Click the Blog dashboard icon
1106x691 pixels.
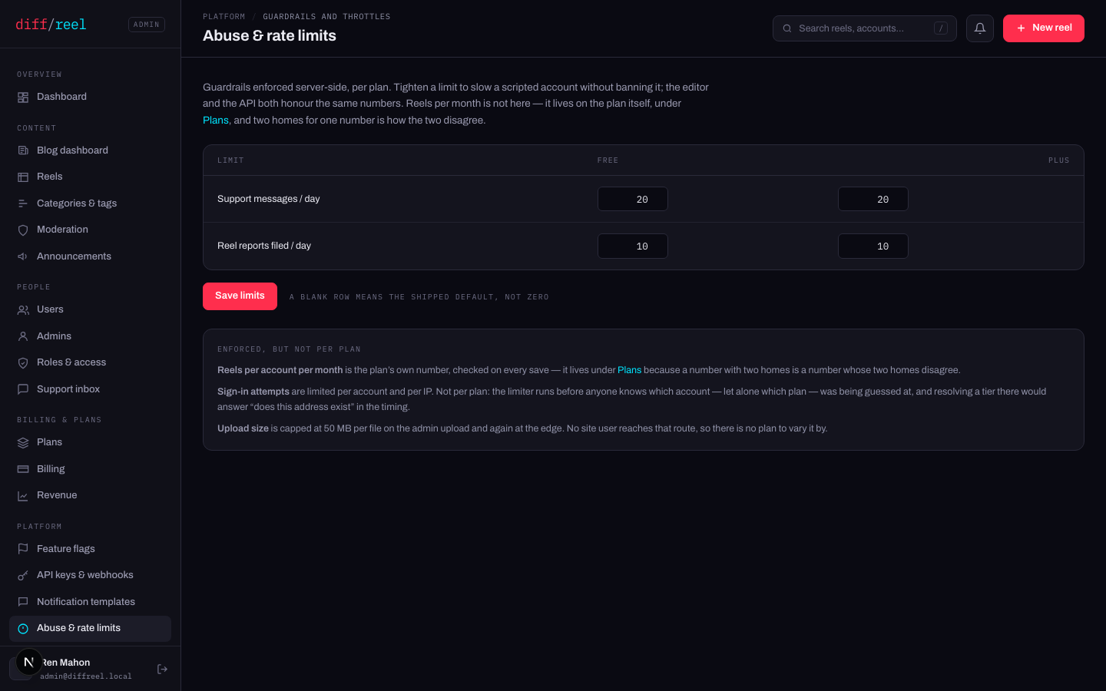point(23,150)
